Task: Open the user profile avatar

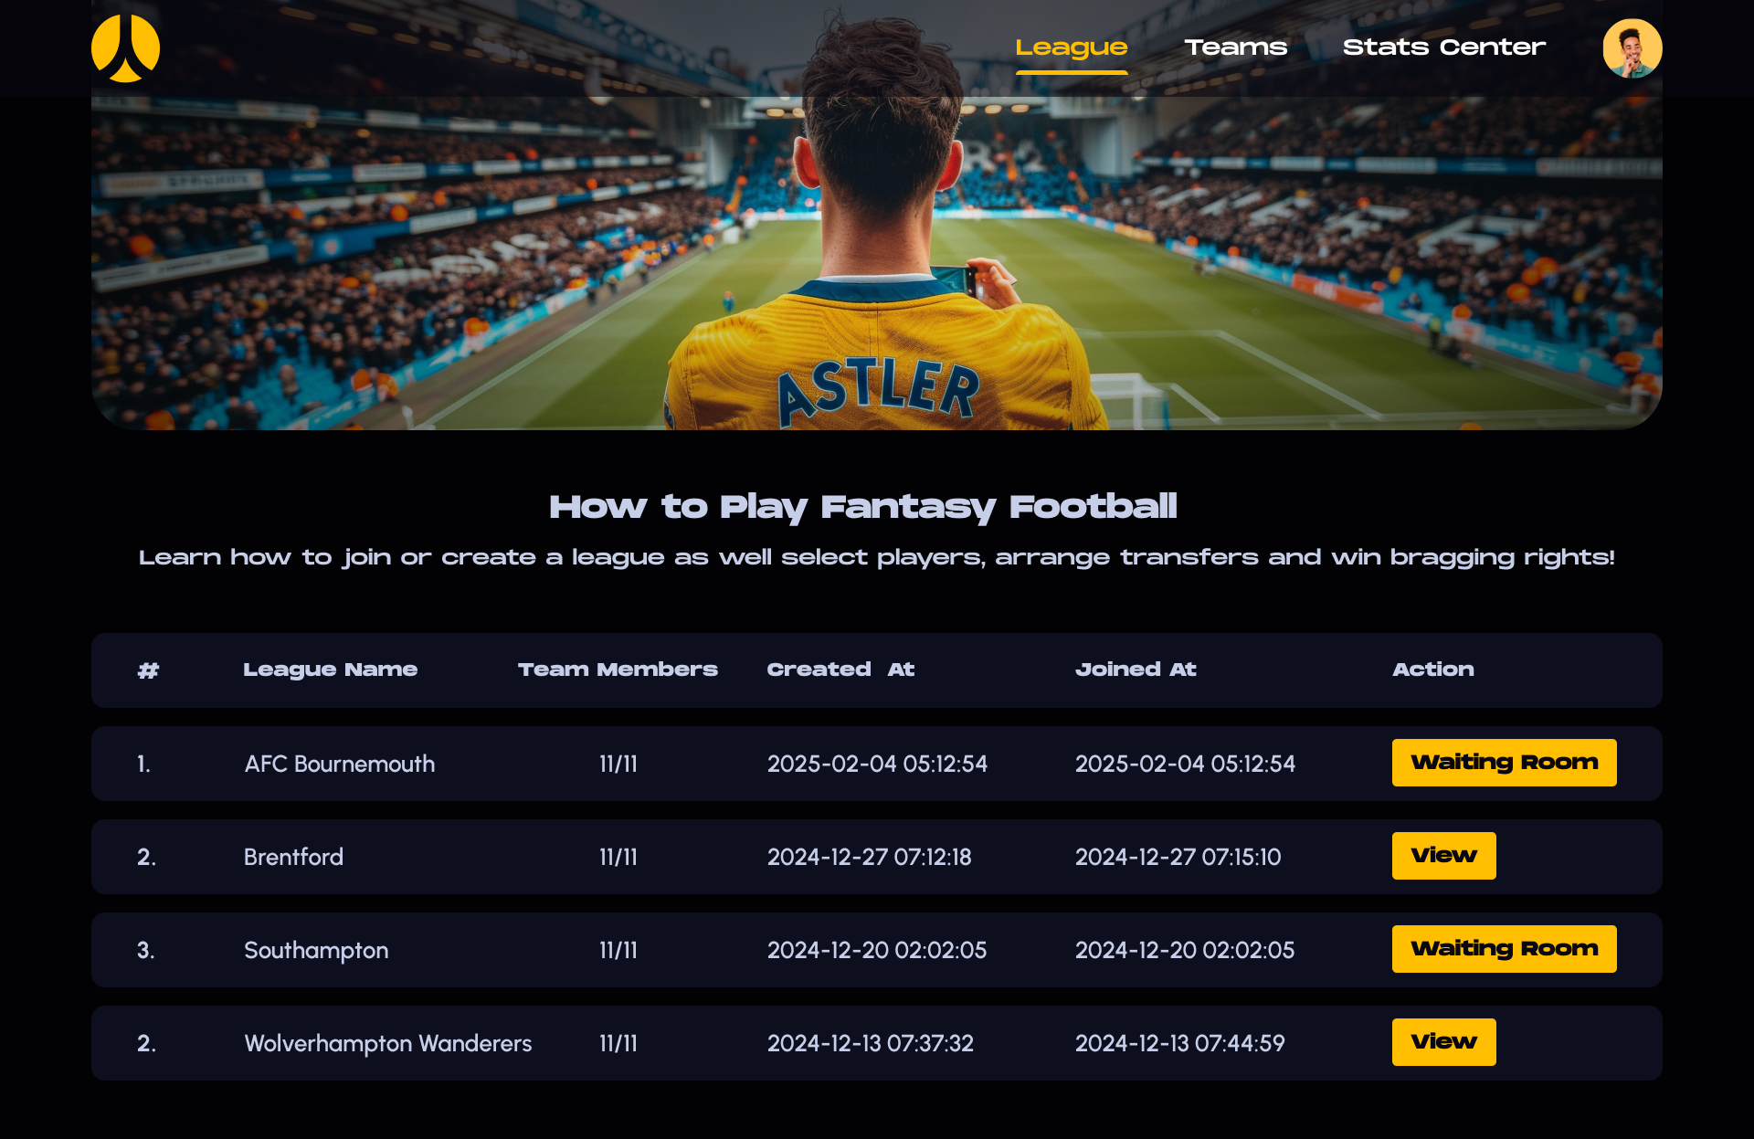Action: pyautogui.click(x=1632, y=48)
